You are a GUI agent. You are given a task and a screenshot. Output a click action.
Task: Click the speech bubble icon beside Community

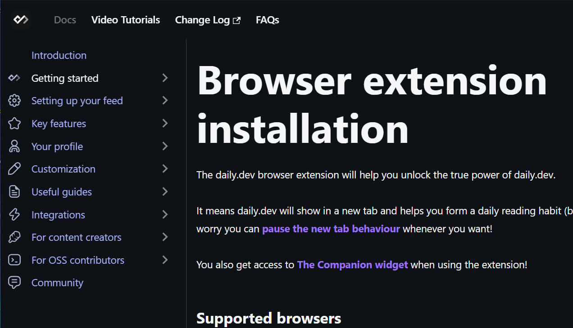(x=14, y=282)
